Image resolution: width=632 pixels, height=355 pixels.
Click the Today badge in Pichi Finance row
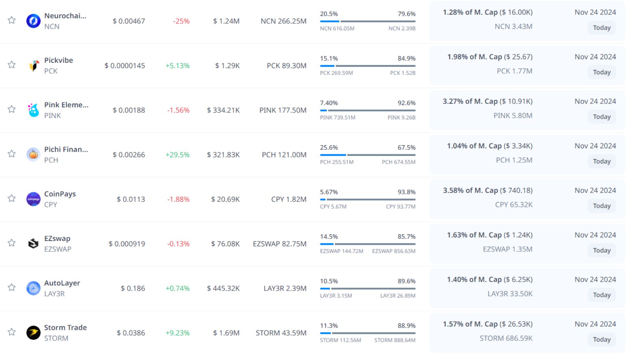[601, 161]
